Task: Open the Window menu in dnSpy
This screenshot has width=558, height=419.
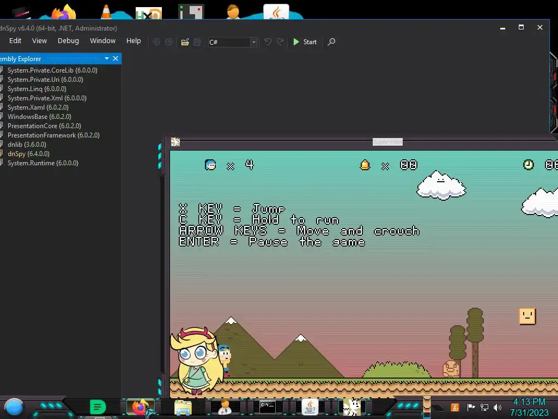Action: [x=102, y=41]
